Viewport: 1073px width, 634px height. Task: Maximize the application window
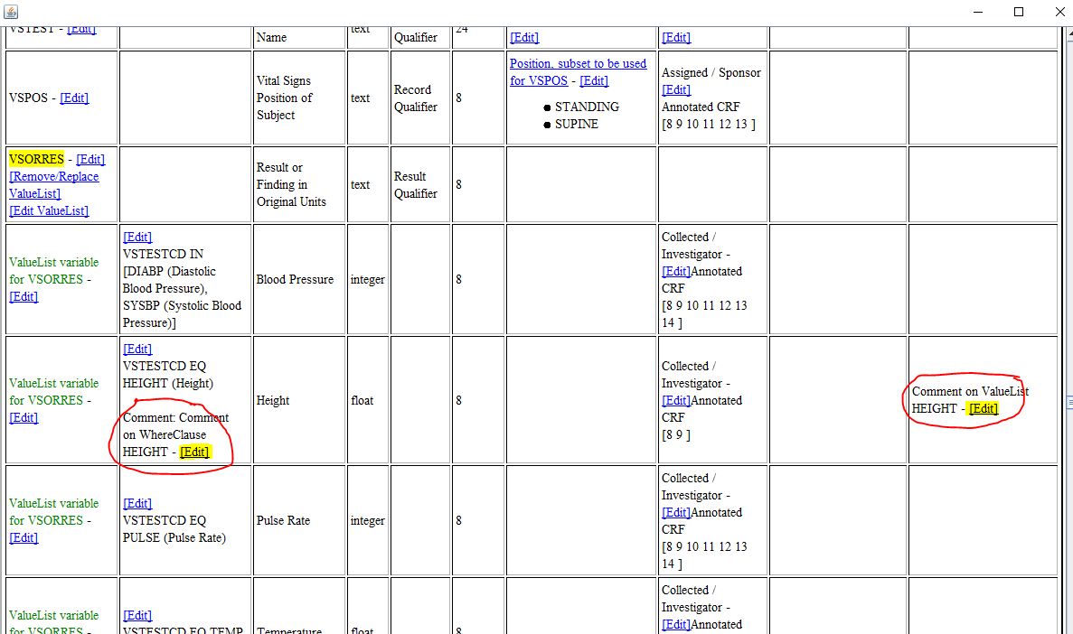1018,12
